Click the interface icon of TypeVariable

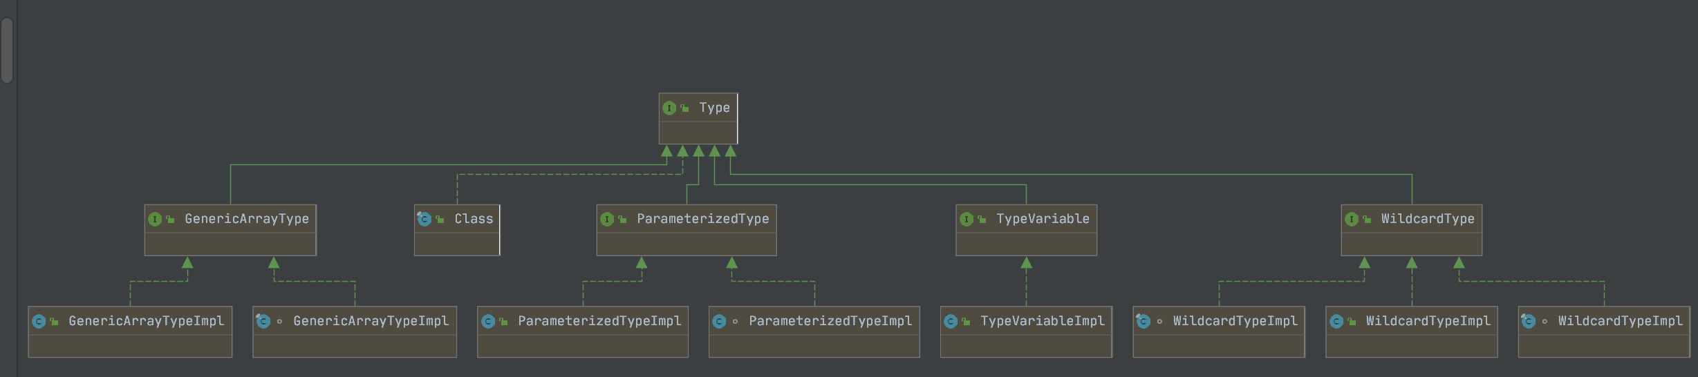(967, 219)
